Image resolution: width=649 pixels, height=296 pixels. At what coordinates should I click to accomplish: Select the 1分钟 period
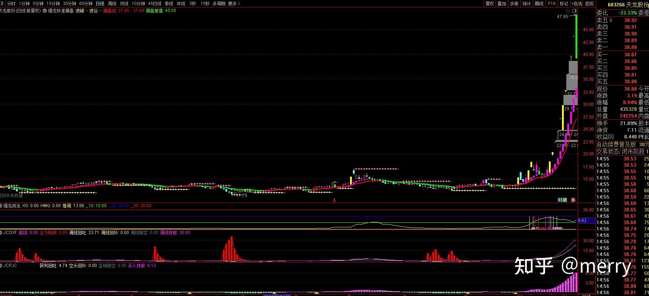[x=24, y=4]
